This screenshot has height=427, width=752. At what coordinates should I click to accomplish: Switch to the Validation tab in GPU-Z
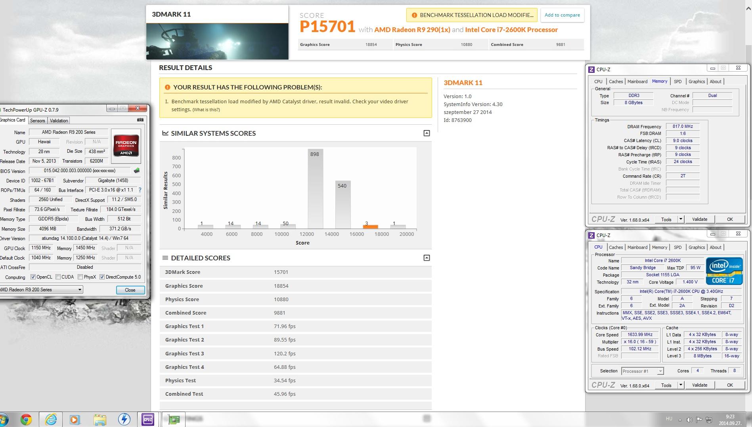click(59, 121)
